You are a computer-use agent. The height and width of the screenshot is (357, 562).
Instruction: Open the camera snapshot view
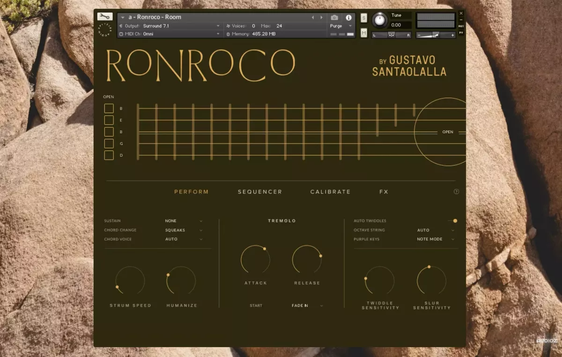point(334,17)
